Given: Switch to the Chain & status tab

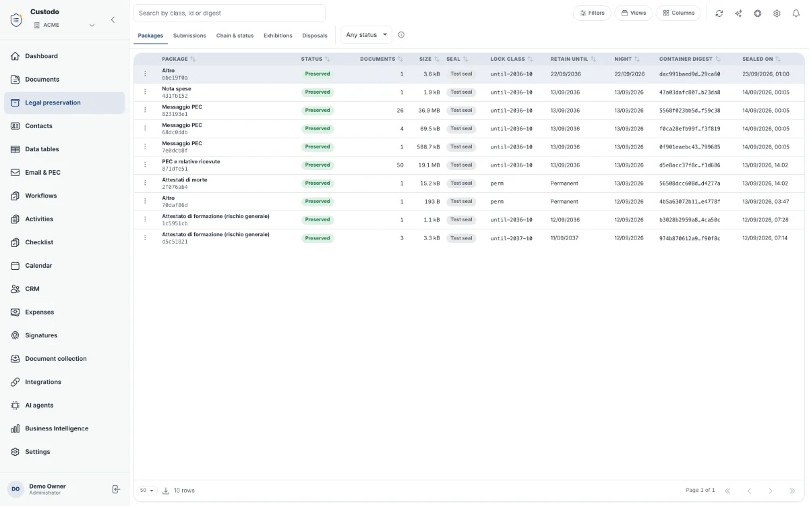Looking at the screenshot, I should (235, 36).
